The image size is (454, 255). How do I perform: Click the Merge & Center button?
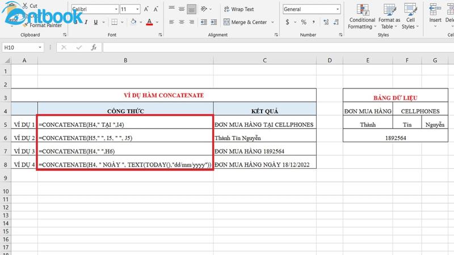pyautogui.click(x=245, y=22)
